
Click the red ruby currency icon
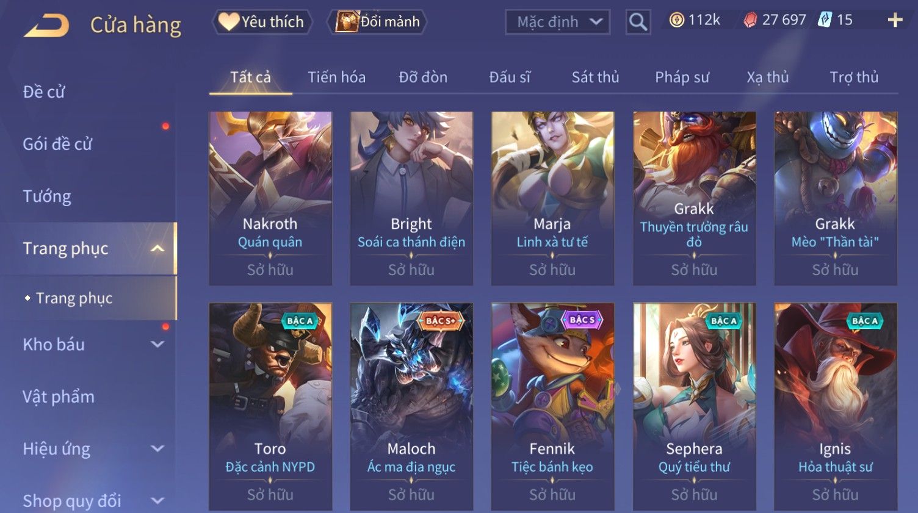click(750, 20)
